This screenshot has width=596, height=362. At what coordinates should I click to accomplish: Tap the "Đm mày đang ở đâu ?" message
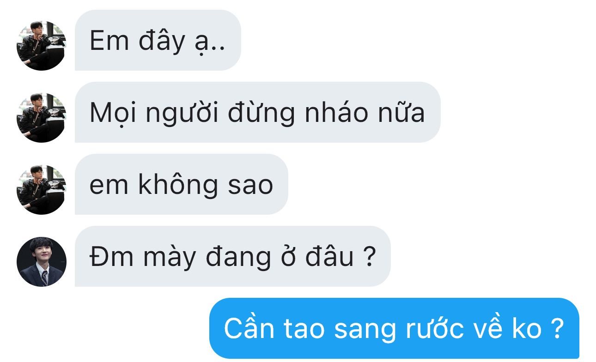click(x=233, y=256)
